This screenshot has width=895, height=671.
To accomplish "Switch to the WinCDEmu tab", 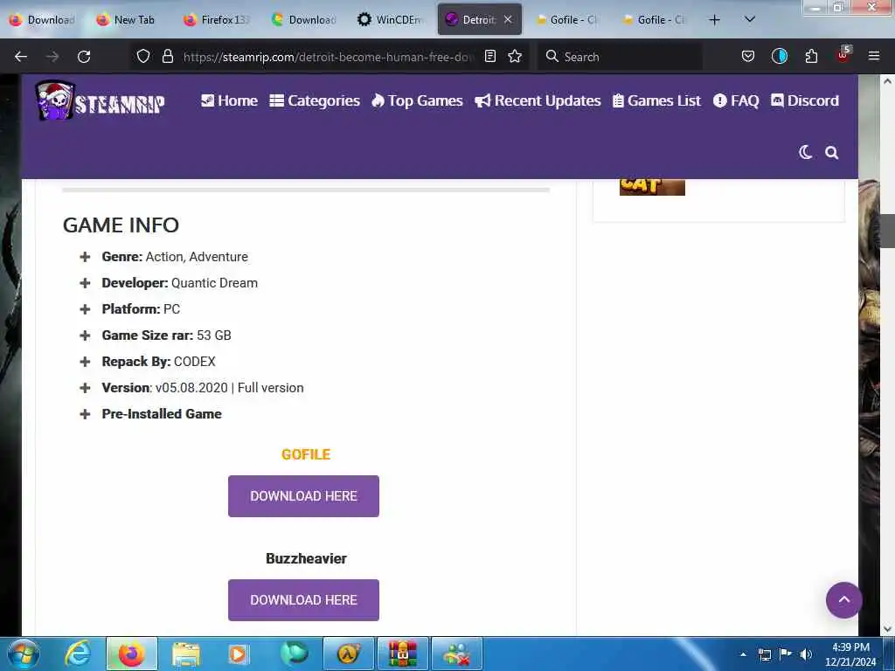I will [391, 20].
